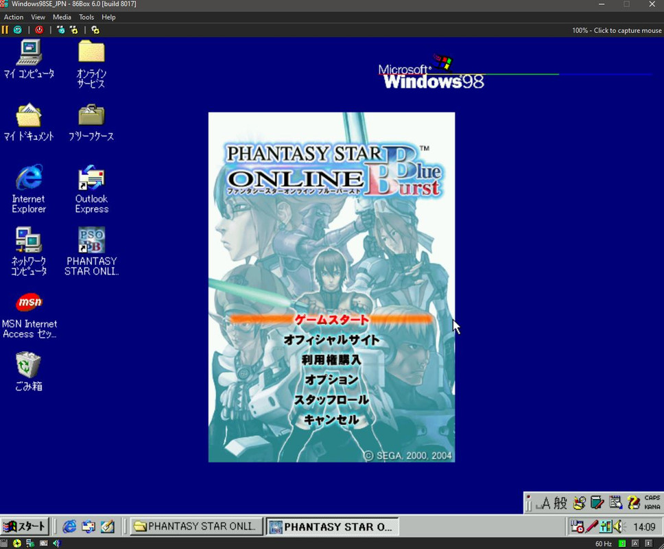
Task: Click Scroll Lock indicator in 86Box status bar
Action: [x=648, y=544]
